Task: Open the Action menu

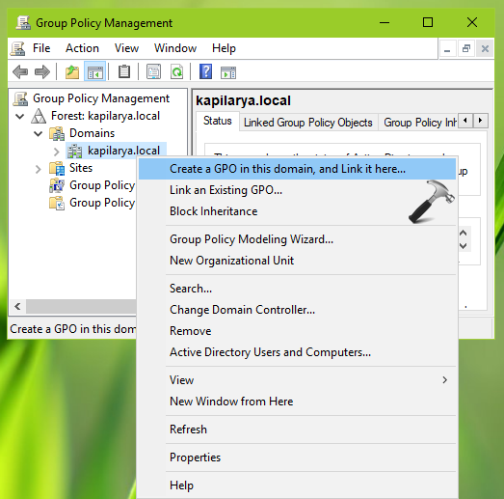Action: pos(82,48)
